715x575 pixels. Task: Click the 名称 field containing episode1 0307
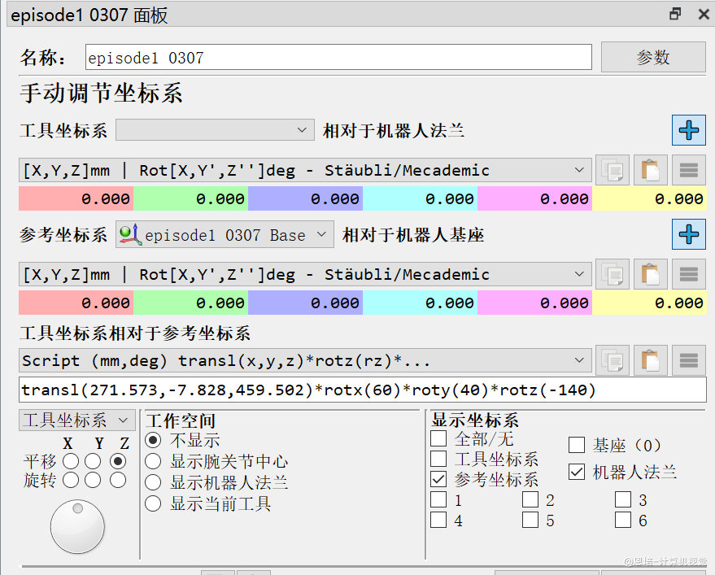(338, 57)
